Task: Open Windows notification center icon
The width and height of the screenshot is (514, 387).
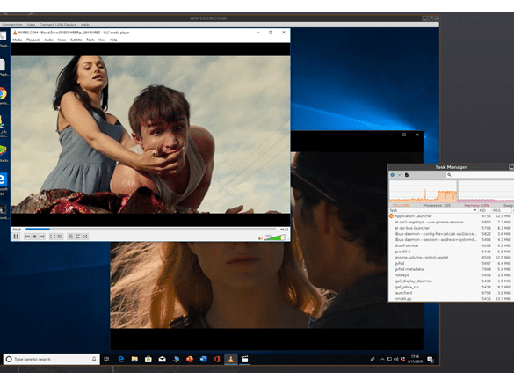Action: (430, 360)
